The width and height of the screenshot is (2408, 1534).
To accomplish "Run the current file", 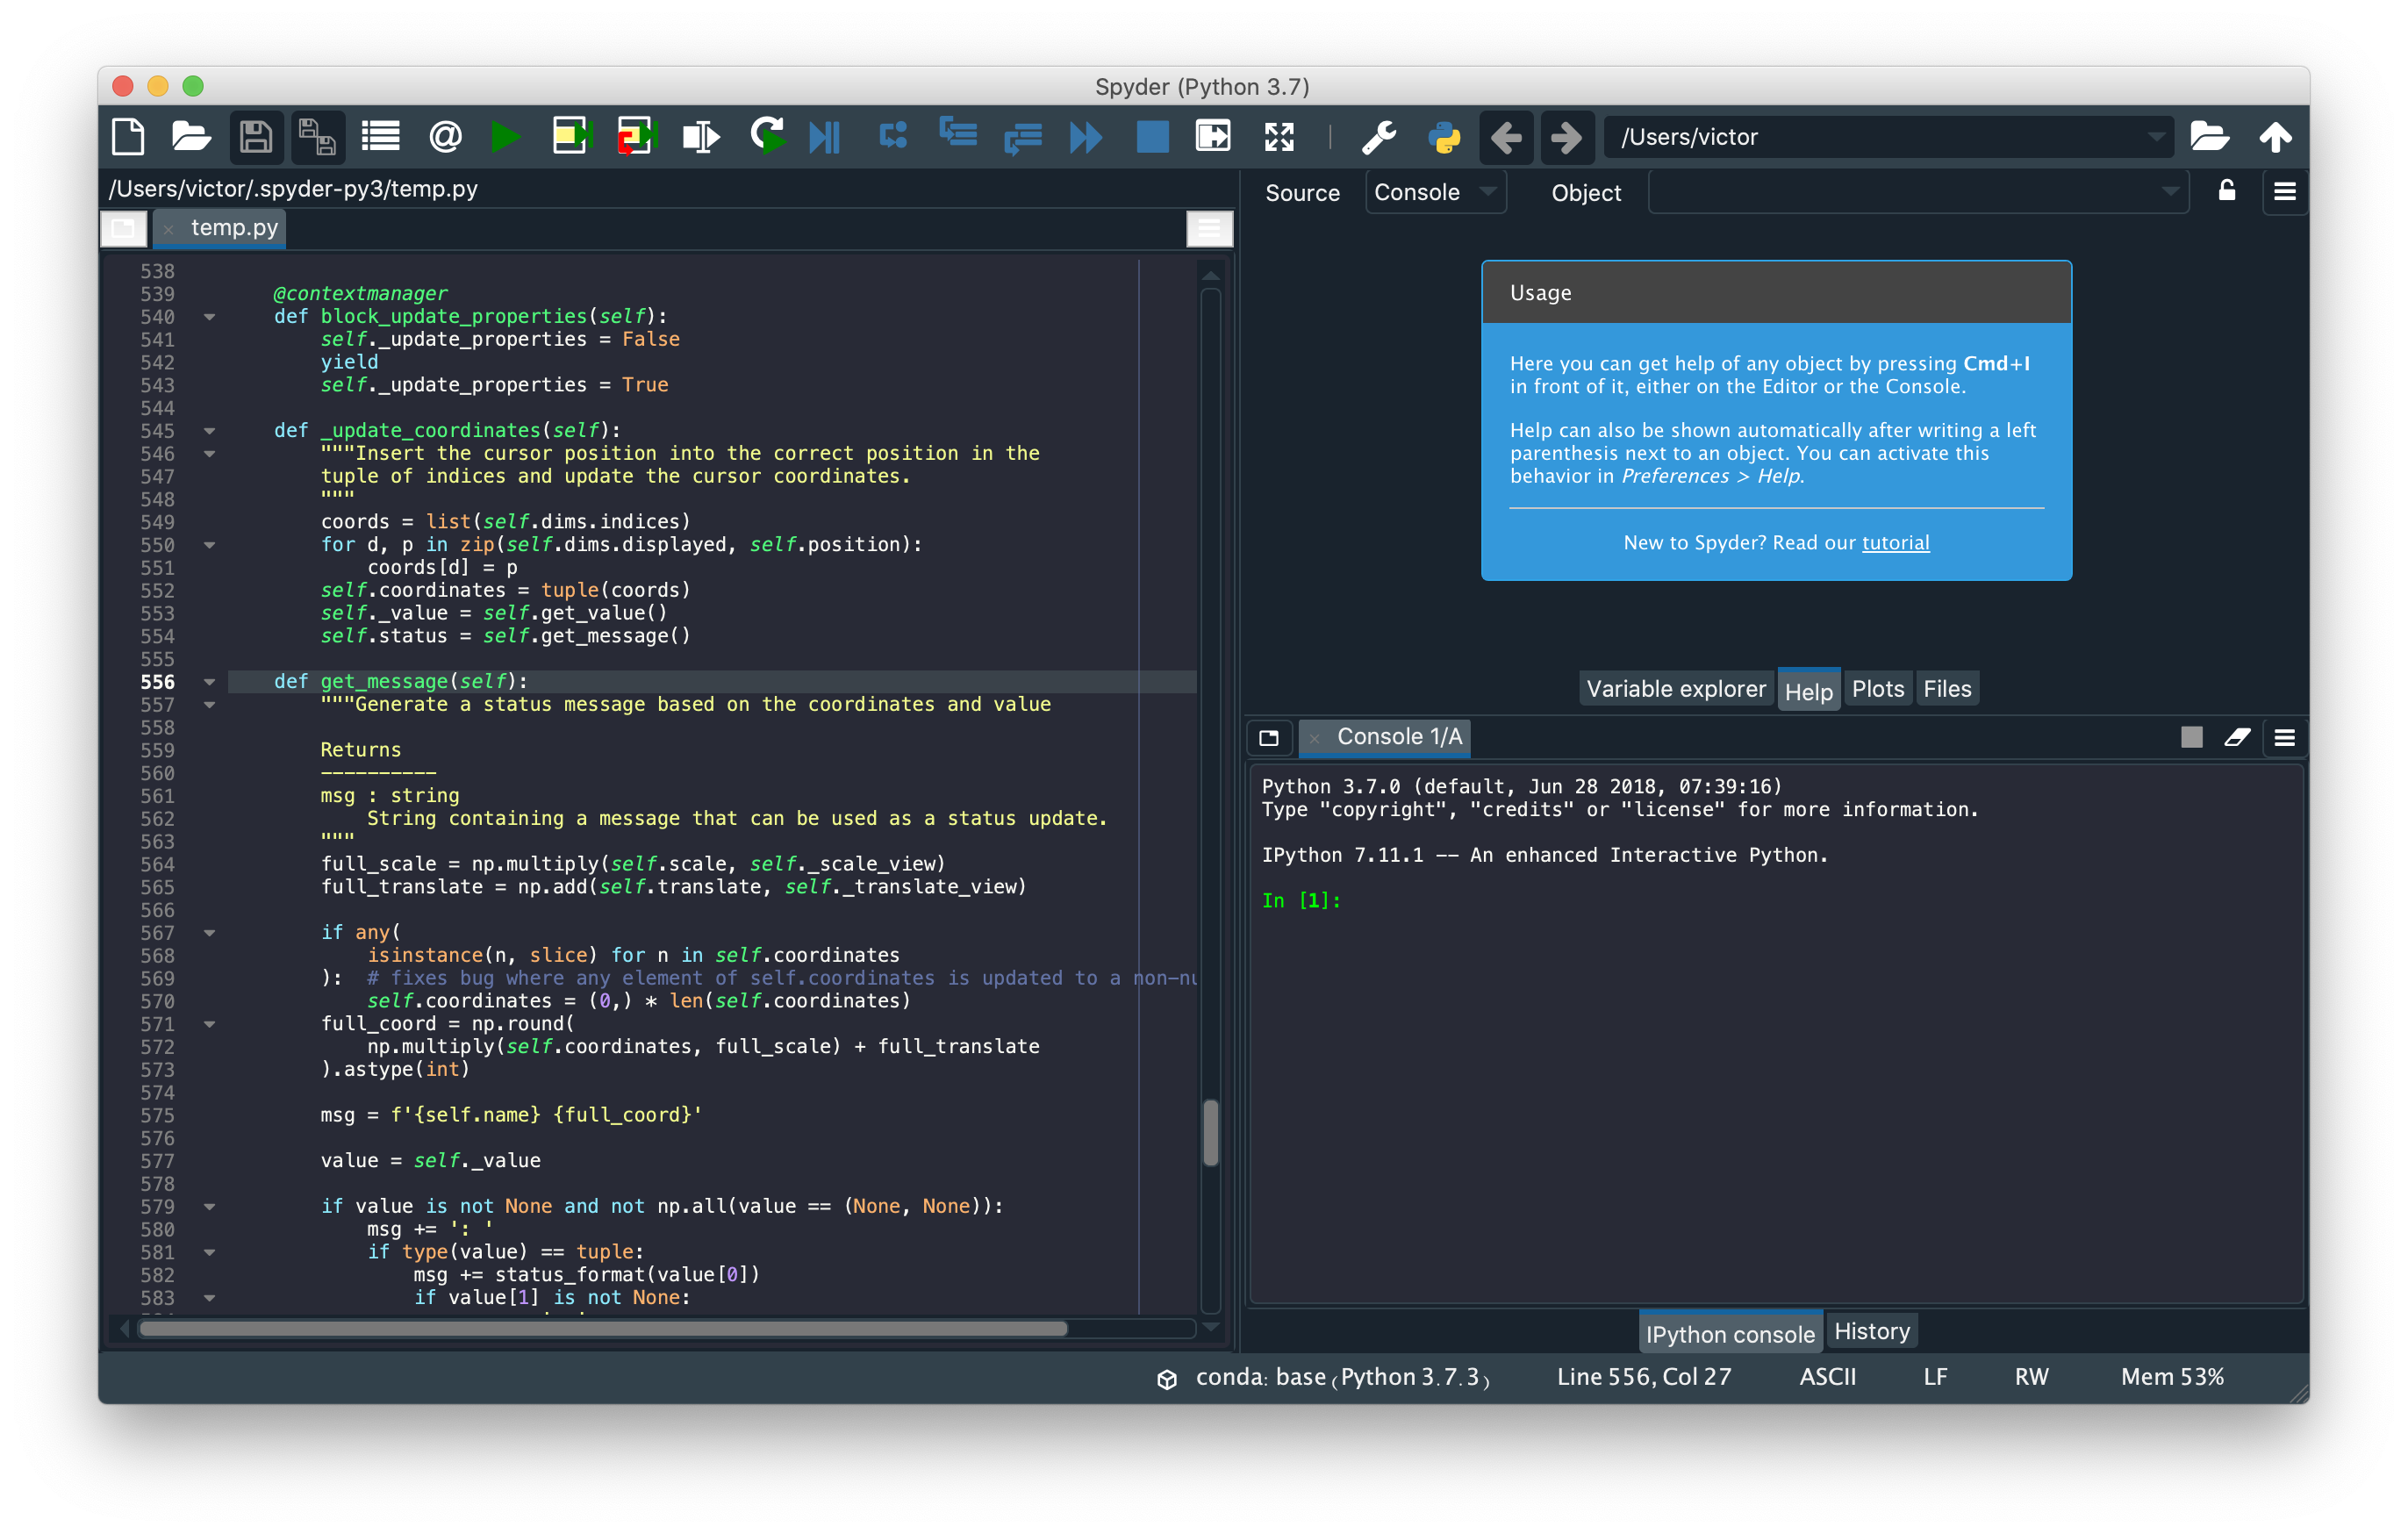I will coord(507,137).
